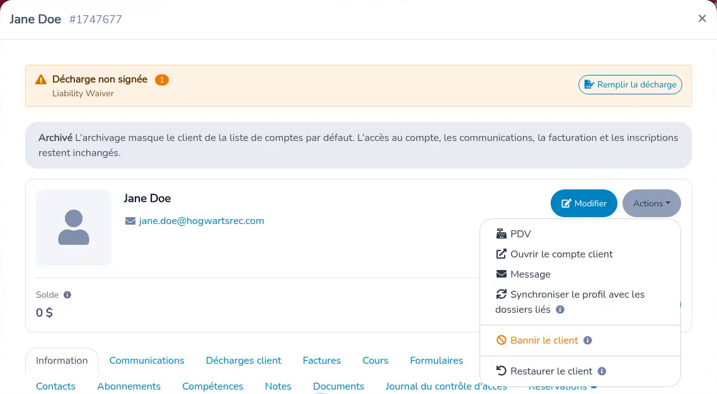Click the Remplir la décharge button

pos(630,84)
